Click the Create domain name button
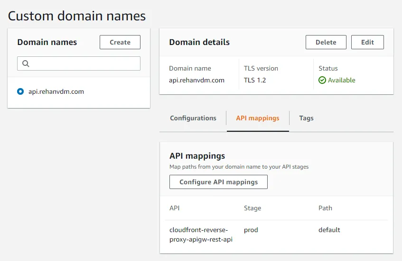Screen dimensions: 402x261 (120, 42)
